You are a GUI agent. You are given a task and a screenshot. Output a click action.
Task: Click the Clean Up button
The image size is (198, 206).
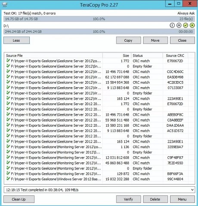[x=19, y=199]
